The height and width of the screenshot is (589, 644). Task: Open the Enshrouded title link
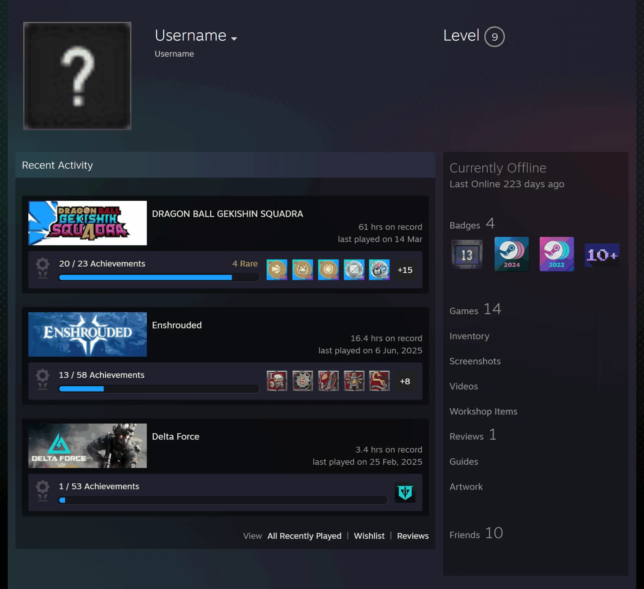pyautogui.click(x=177, y=325)
